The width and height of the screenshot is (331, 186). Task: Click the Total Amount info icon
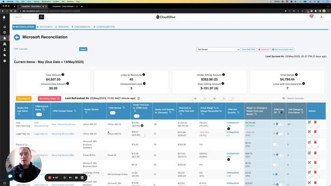(63, 74)
